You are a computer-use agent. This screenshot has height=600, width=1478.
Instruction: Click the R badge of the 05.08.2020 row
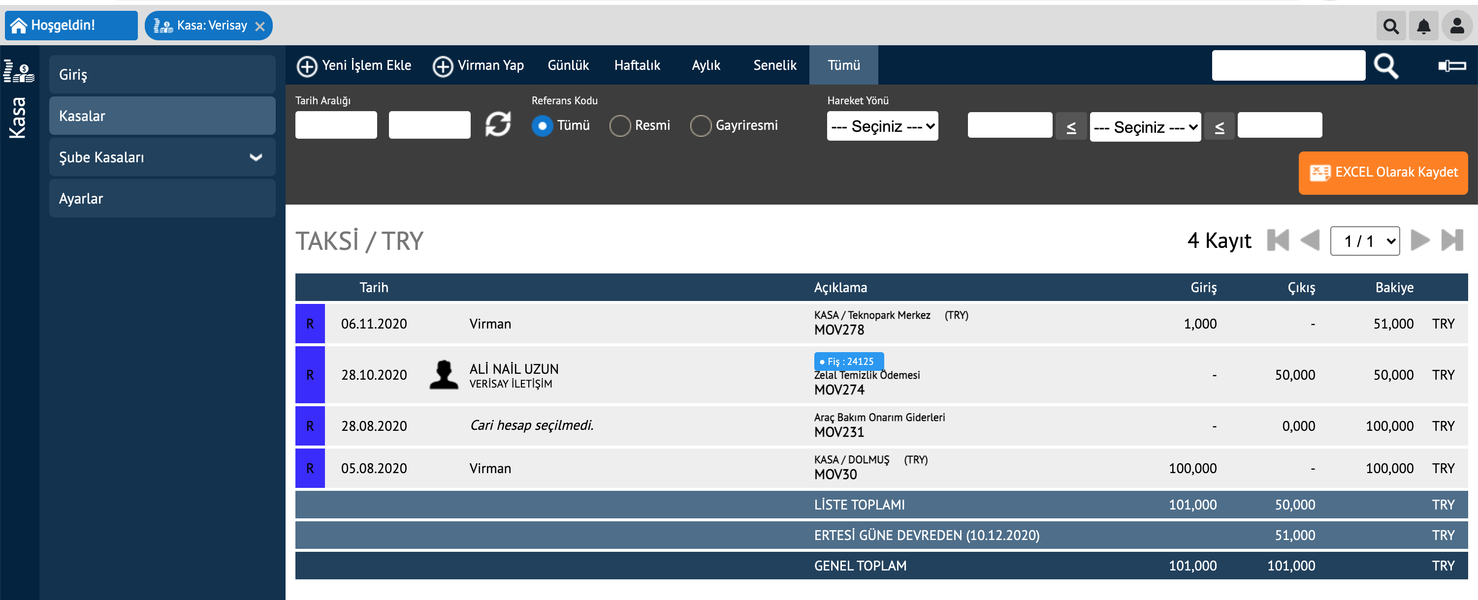[310, 468]
